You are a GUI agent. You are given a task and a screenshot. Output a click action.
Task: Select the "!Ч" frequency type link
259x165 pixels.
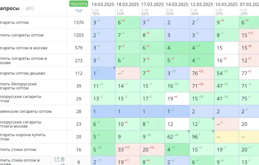(79, 11)
